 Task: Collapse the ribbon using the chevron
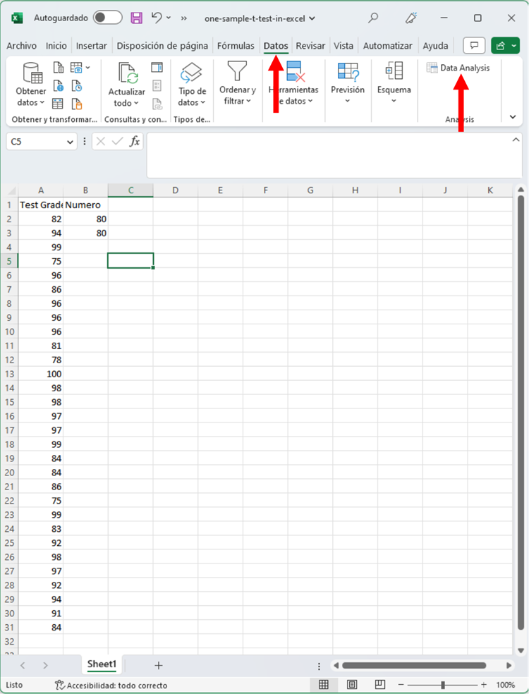pyautogui.click(x=513, y=117)
